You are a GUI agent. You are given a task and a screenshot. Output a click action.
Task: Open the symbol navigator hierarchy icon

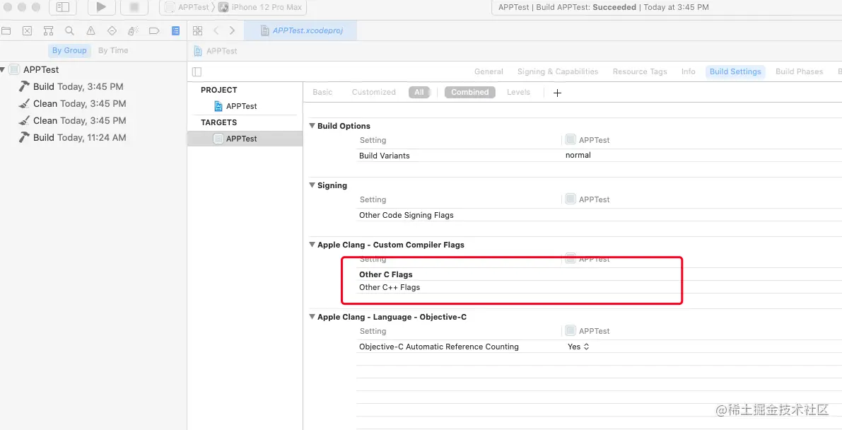click(x=48, y=30)
